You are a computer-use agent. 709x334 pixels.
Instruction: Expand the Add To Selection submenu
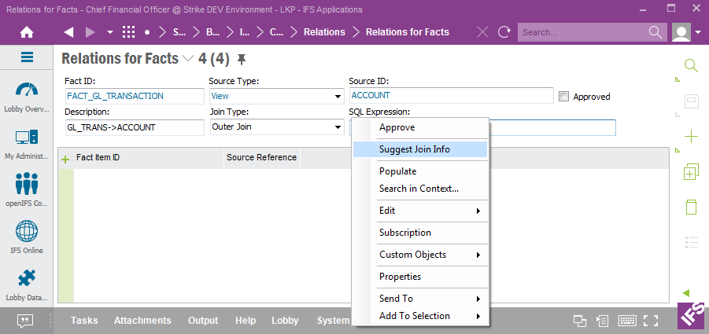point(420,316)
